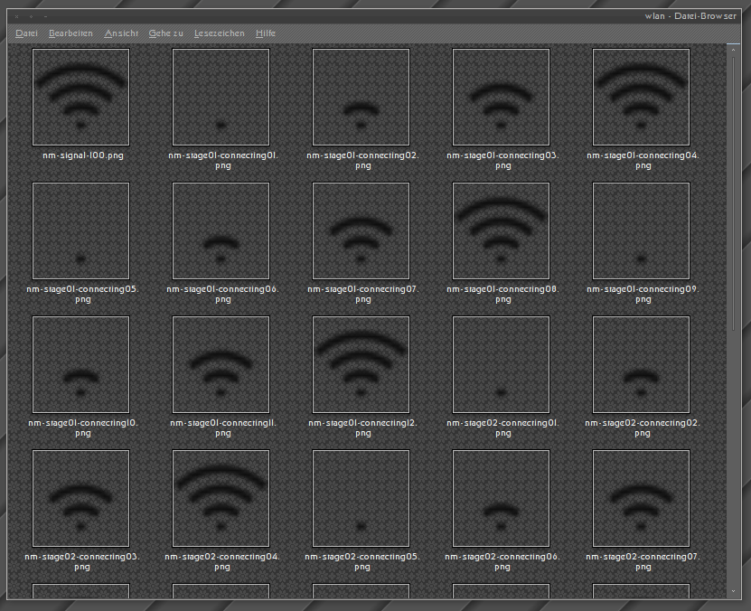The height and width of the screenshot is (611, 751).
Task: Open the Bearbeiten menu
Action: [x=70, y=33]
